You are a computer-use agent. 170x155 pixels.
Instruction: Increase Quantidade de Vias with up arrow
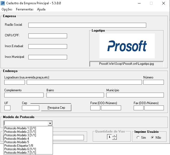(x=114, y=135)
